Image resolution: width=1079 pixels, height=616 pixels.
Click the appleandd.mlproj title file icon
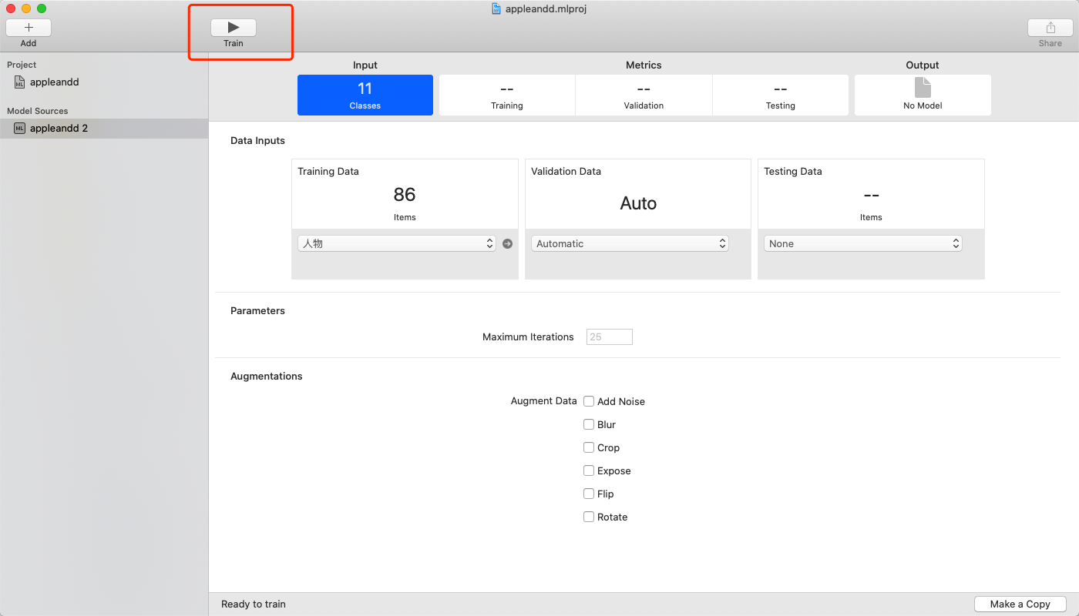[496, 8]
